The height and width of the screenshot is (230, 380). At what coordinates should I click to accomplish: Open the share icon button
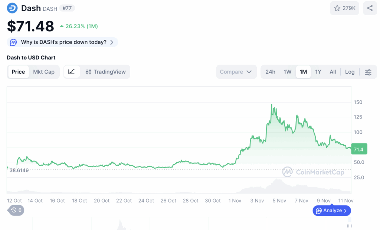(x=370, y=8)
